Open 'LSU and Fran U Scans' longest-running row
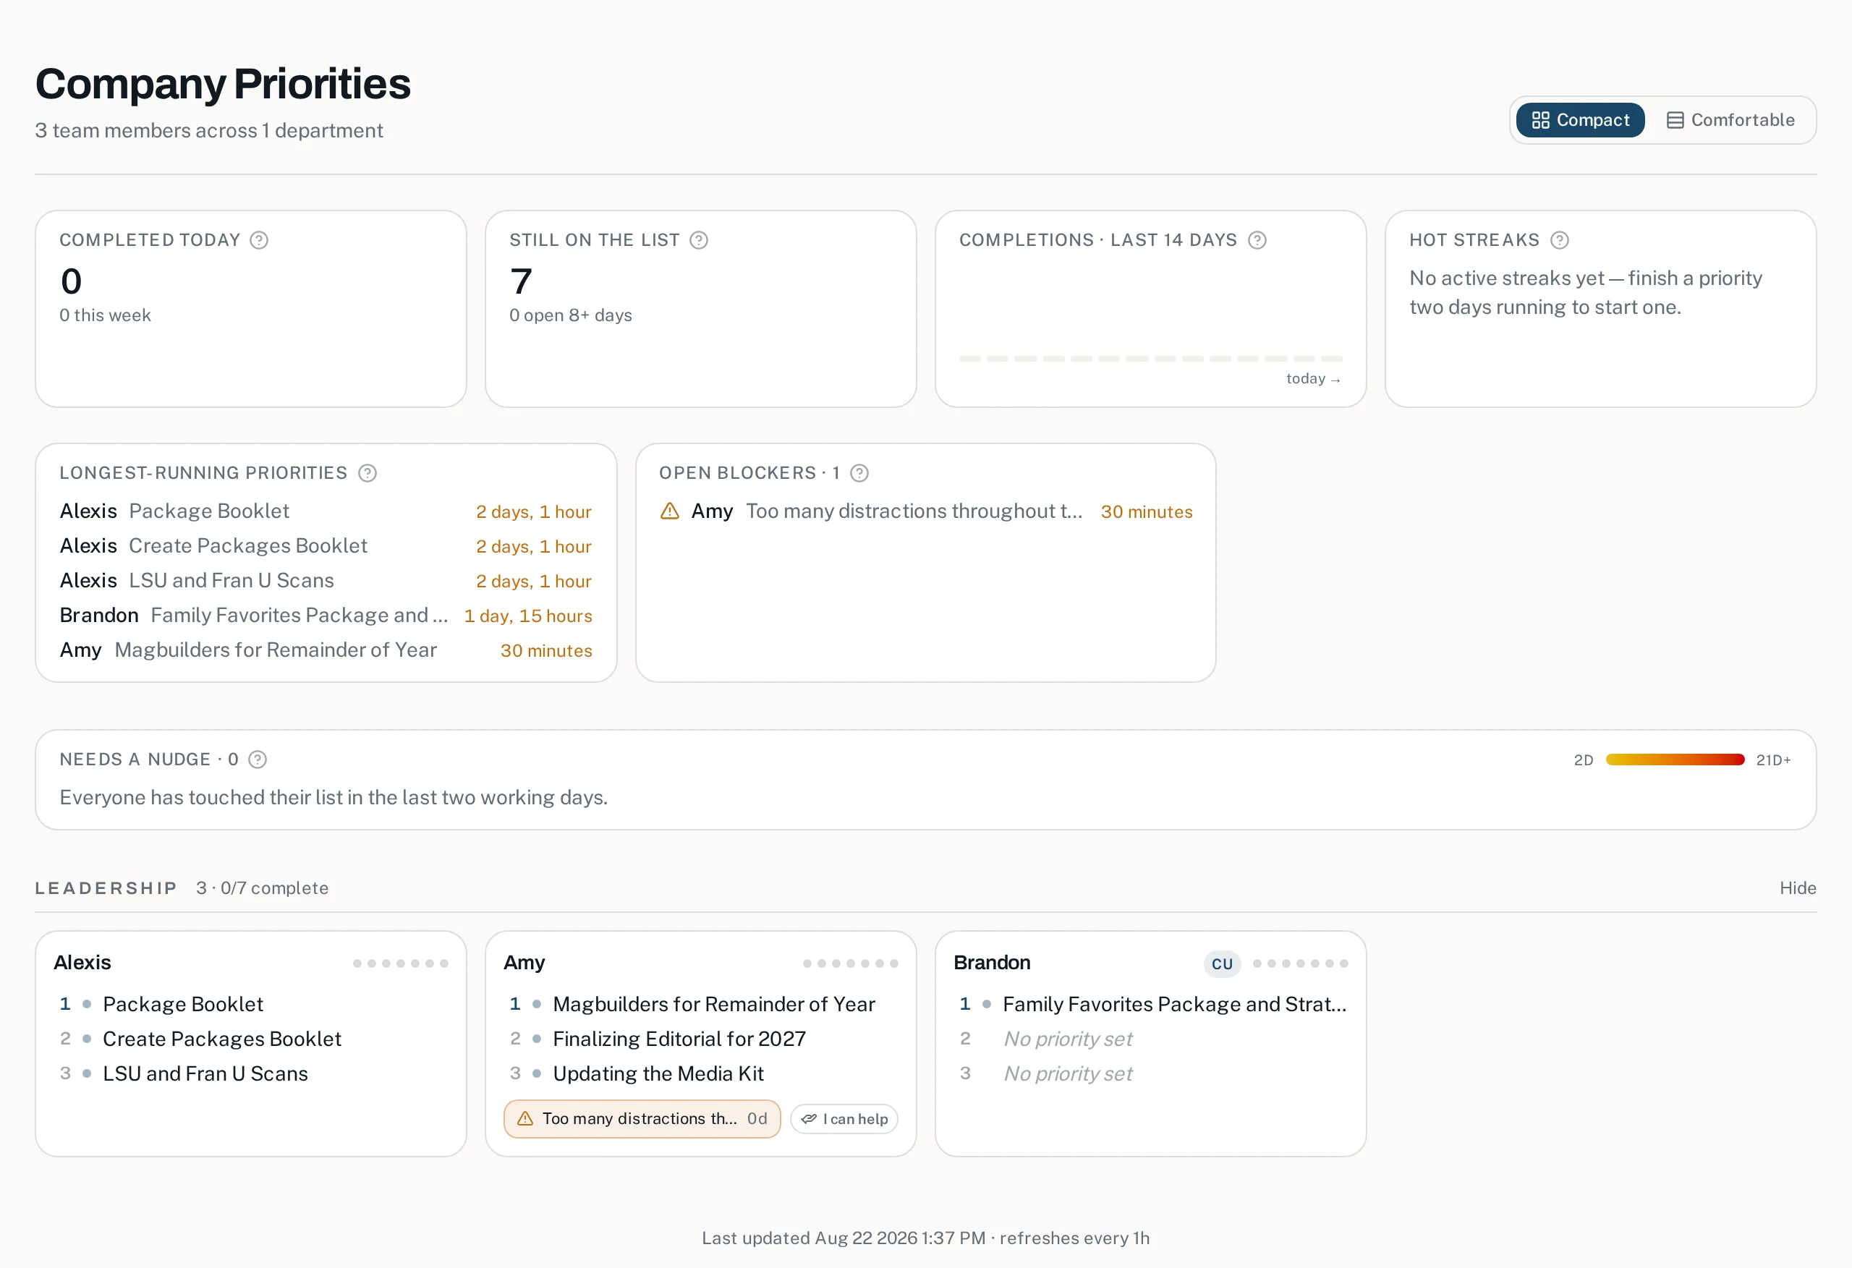 326,580
